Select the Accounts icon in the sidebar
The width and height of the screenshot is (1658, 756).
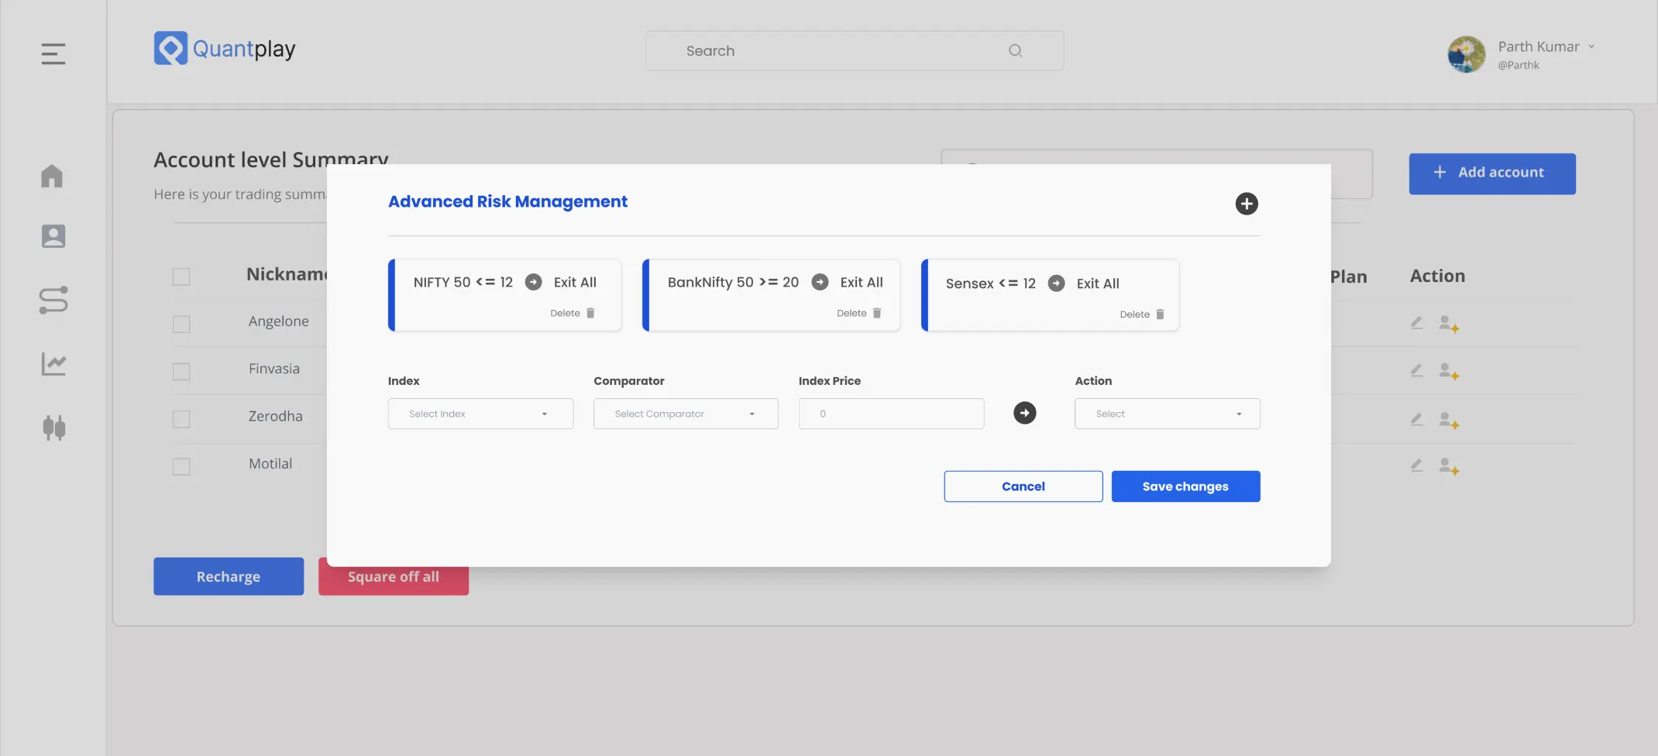[x=52, y=236]
